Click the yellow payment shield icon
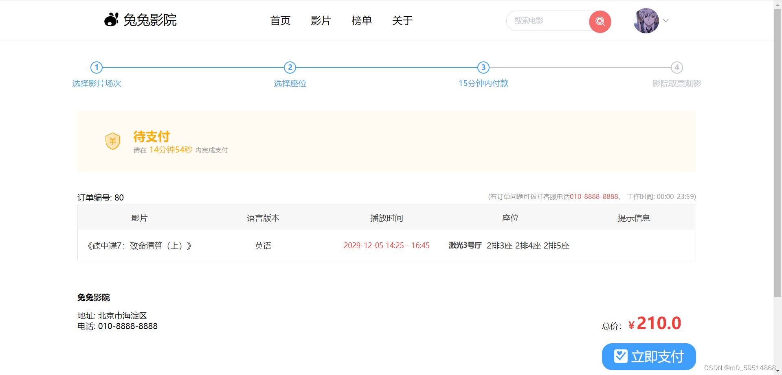This screenshot has width=782, height=375. click(113, 141)
